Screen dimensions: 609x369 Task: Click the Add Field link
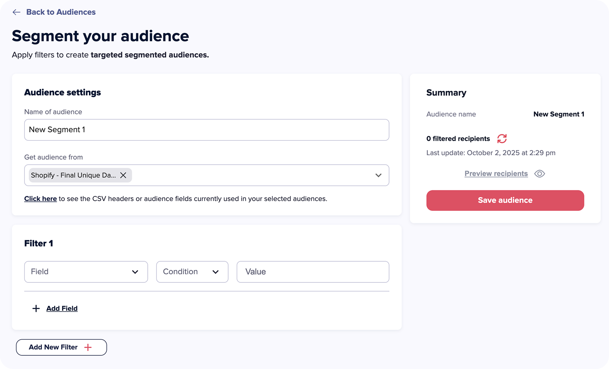(62, 309)
